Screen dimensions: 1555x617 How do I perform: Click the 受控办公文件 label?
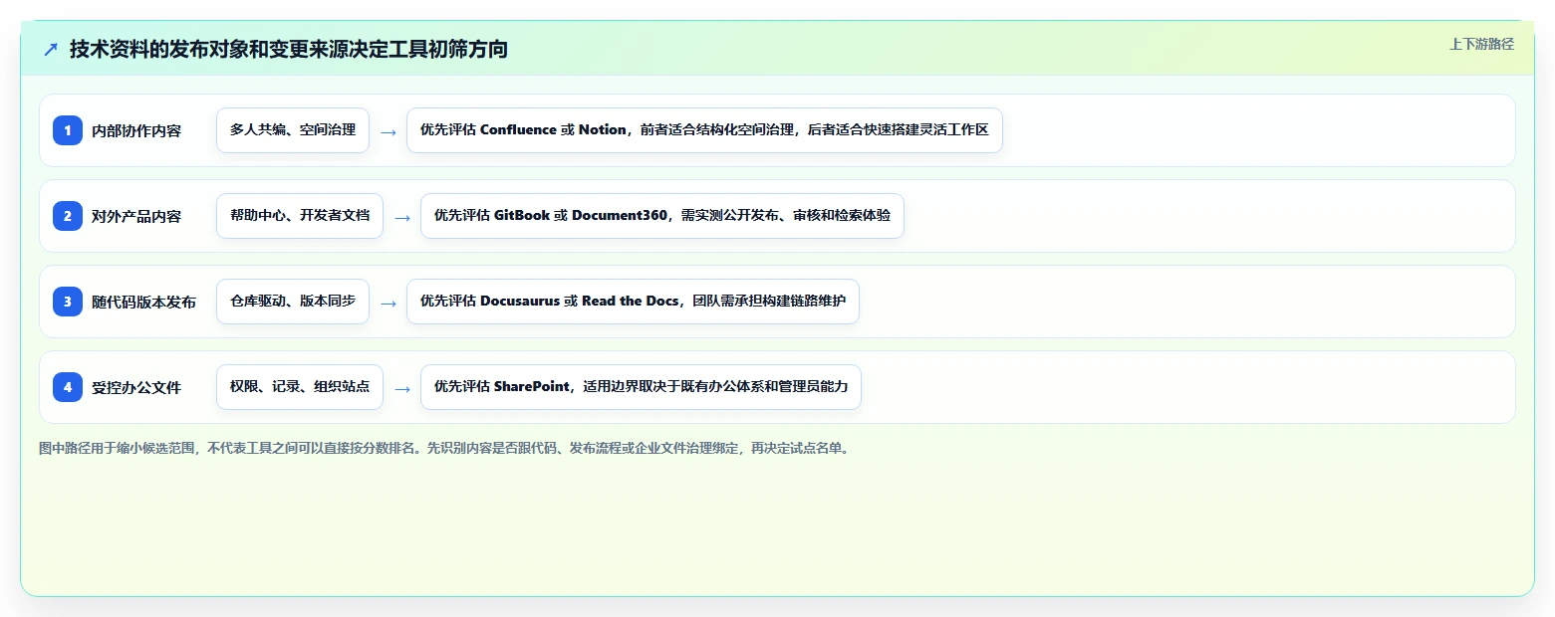click(x=136, y=387)
